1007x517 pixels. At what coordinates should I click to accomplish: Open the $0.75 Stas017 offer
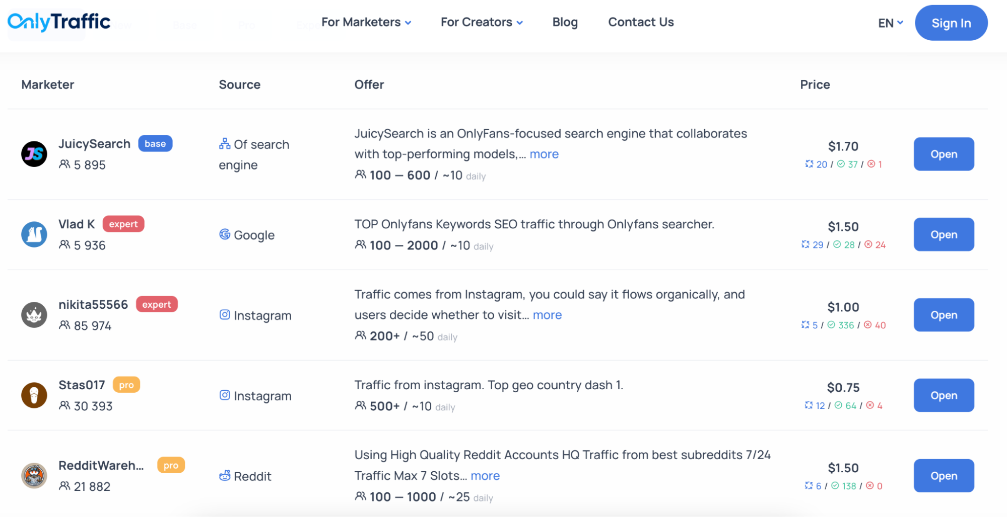(944, 395)
